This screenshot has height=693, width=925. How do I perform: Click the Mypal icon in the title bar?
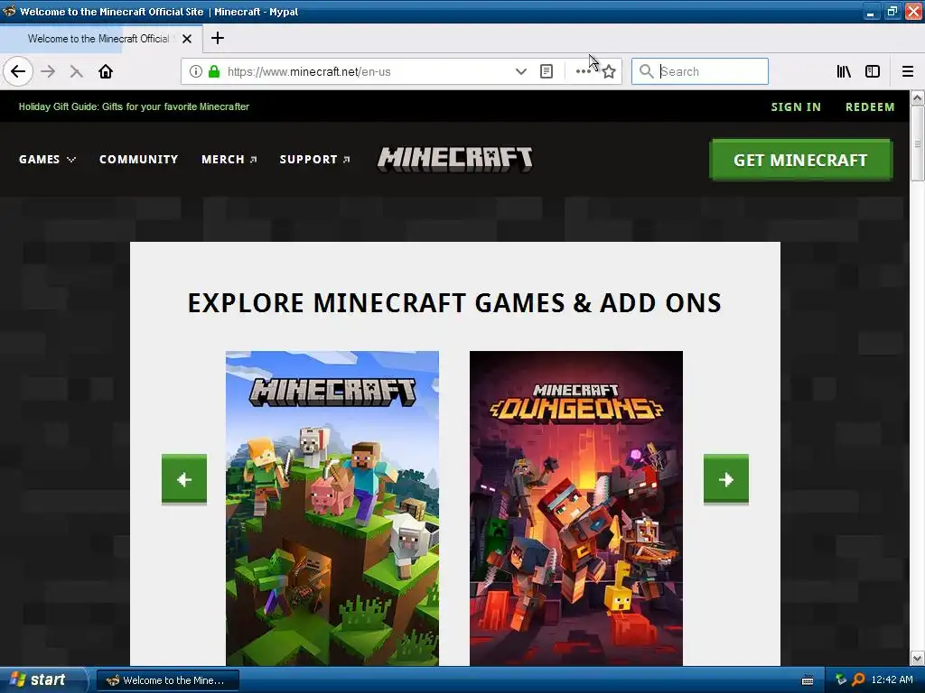click(x=9, y=11)
